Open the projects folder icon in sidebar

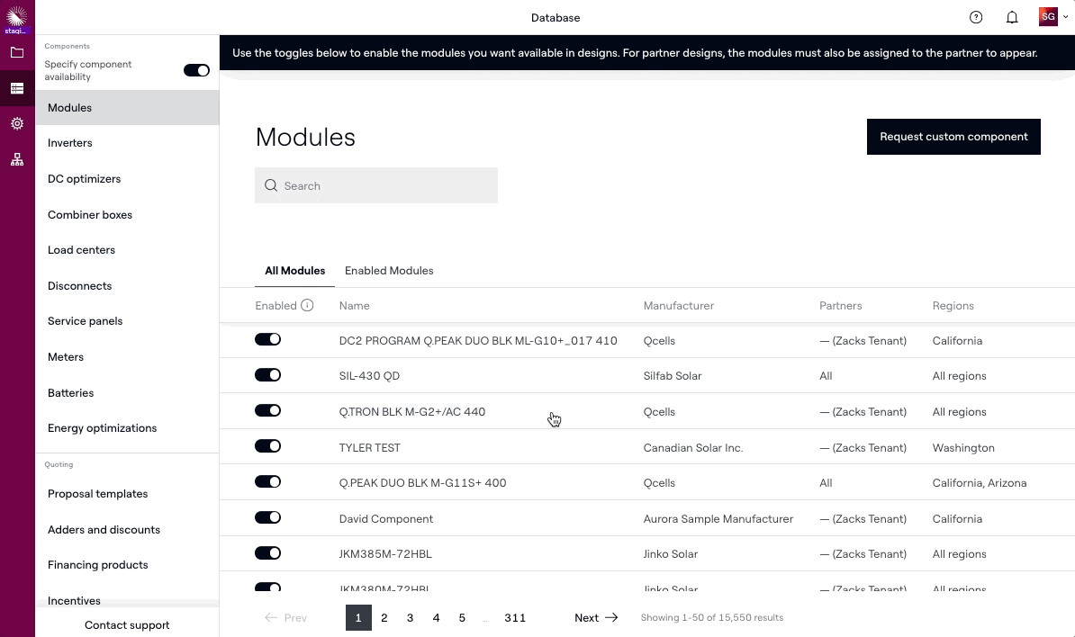coord(17,52)
